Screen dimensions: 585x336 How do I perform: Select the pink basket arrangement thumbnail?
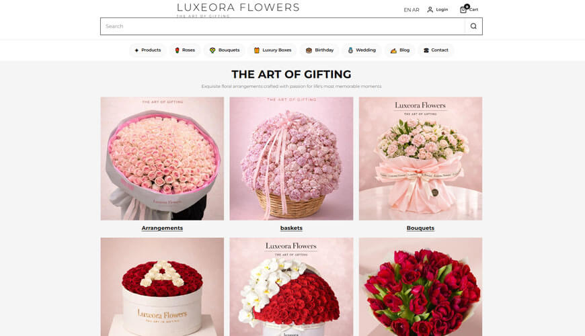click(291, 159)
